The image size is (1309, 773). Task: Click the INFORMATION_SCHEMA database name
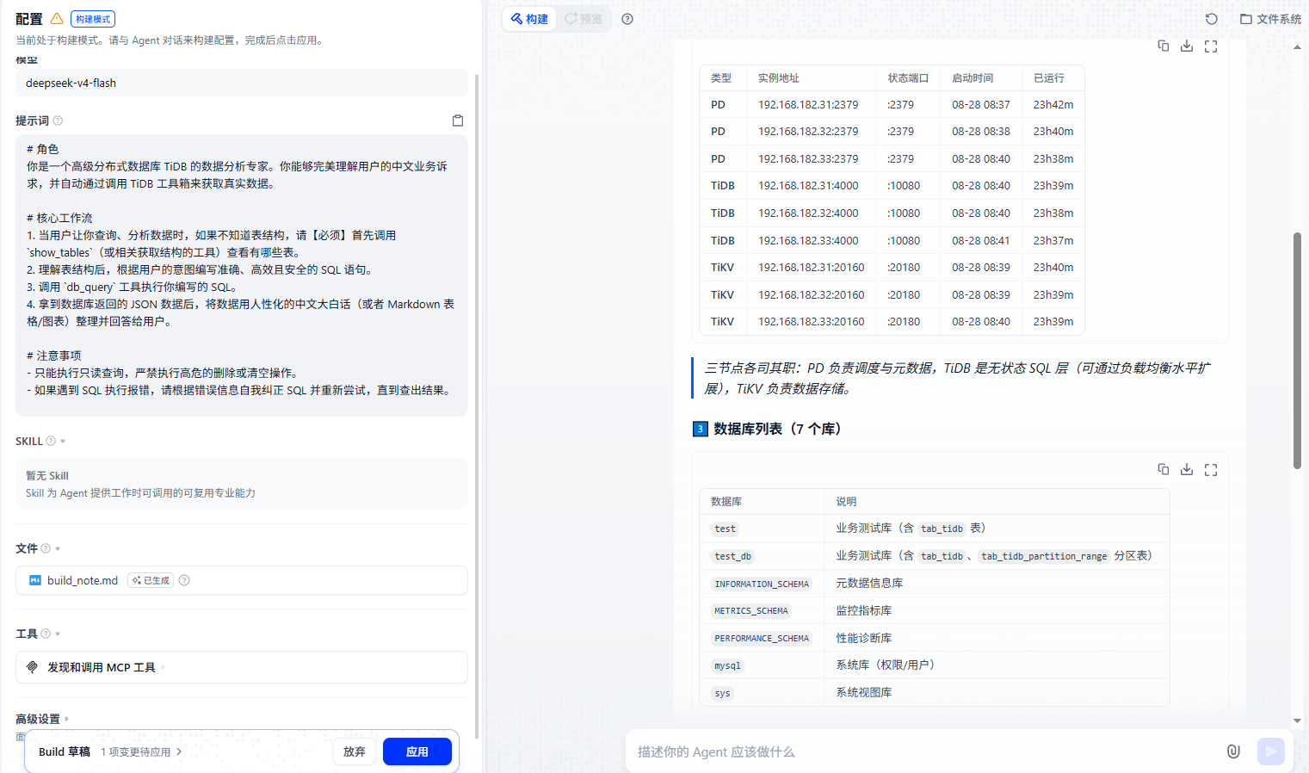[762, 584]
